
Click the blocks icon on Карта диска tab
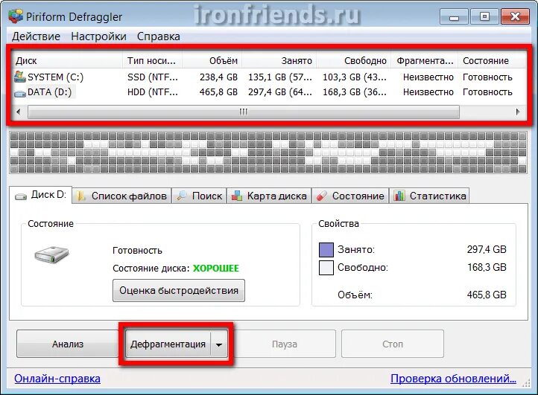[237, 196]
